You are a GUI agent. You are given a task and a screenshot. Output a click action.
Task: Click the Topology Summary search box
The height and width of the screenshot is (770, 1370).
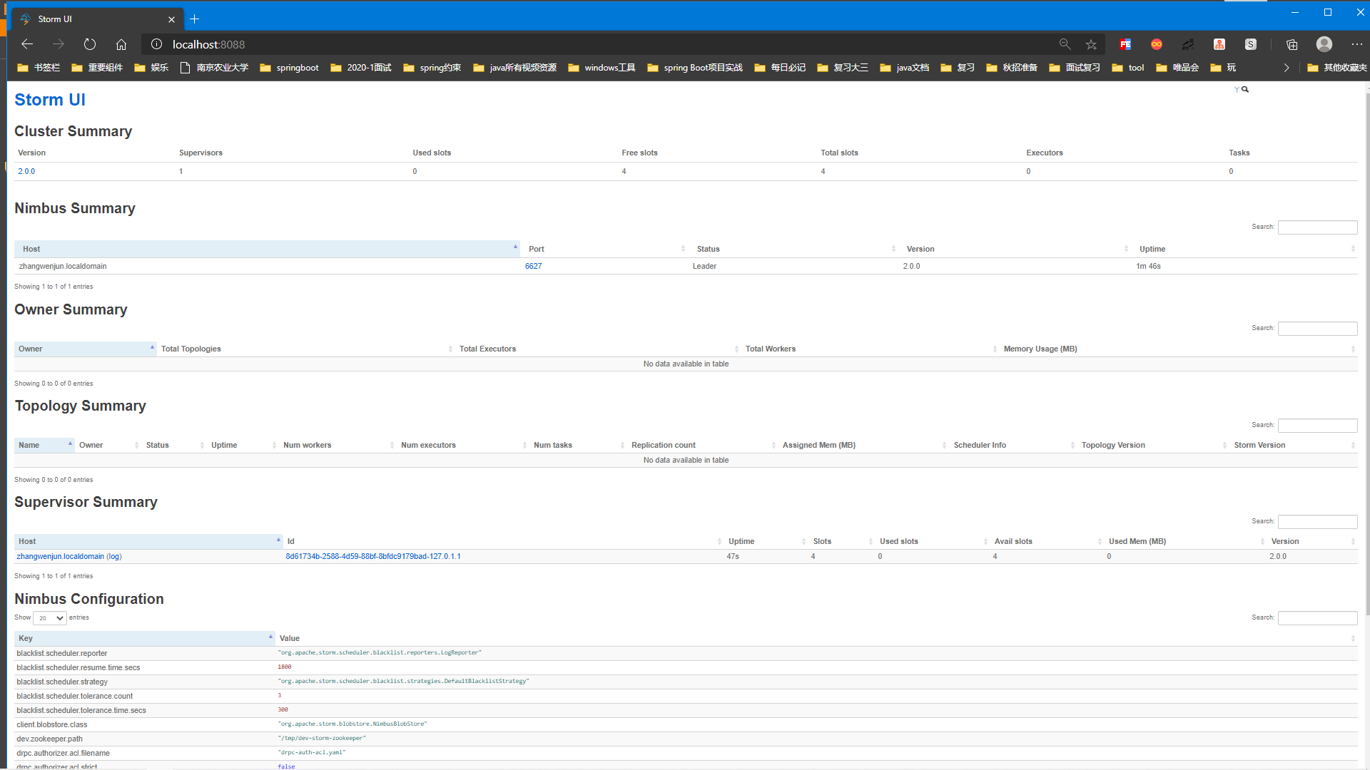click(1317, 426)
